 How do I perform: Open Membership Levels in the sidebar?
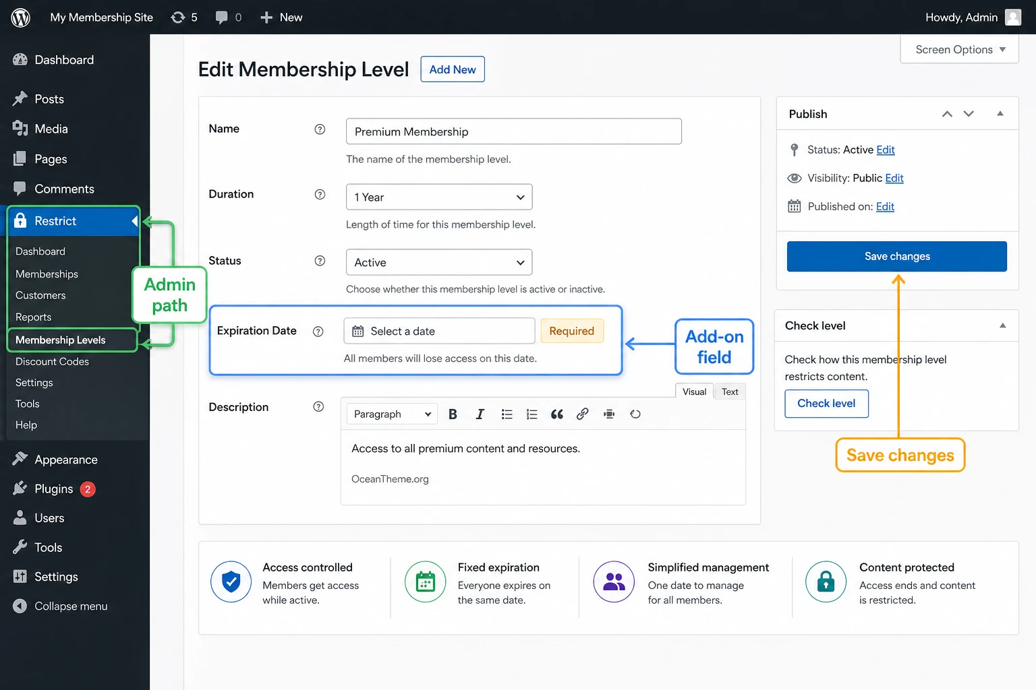point(61,340)
